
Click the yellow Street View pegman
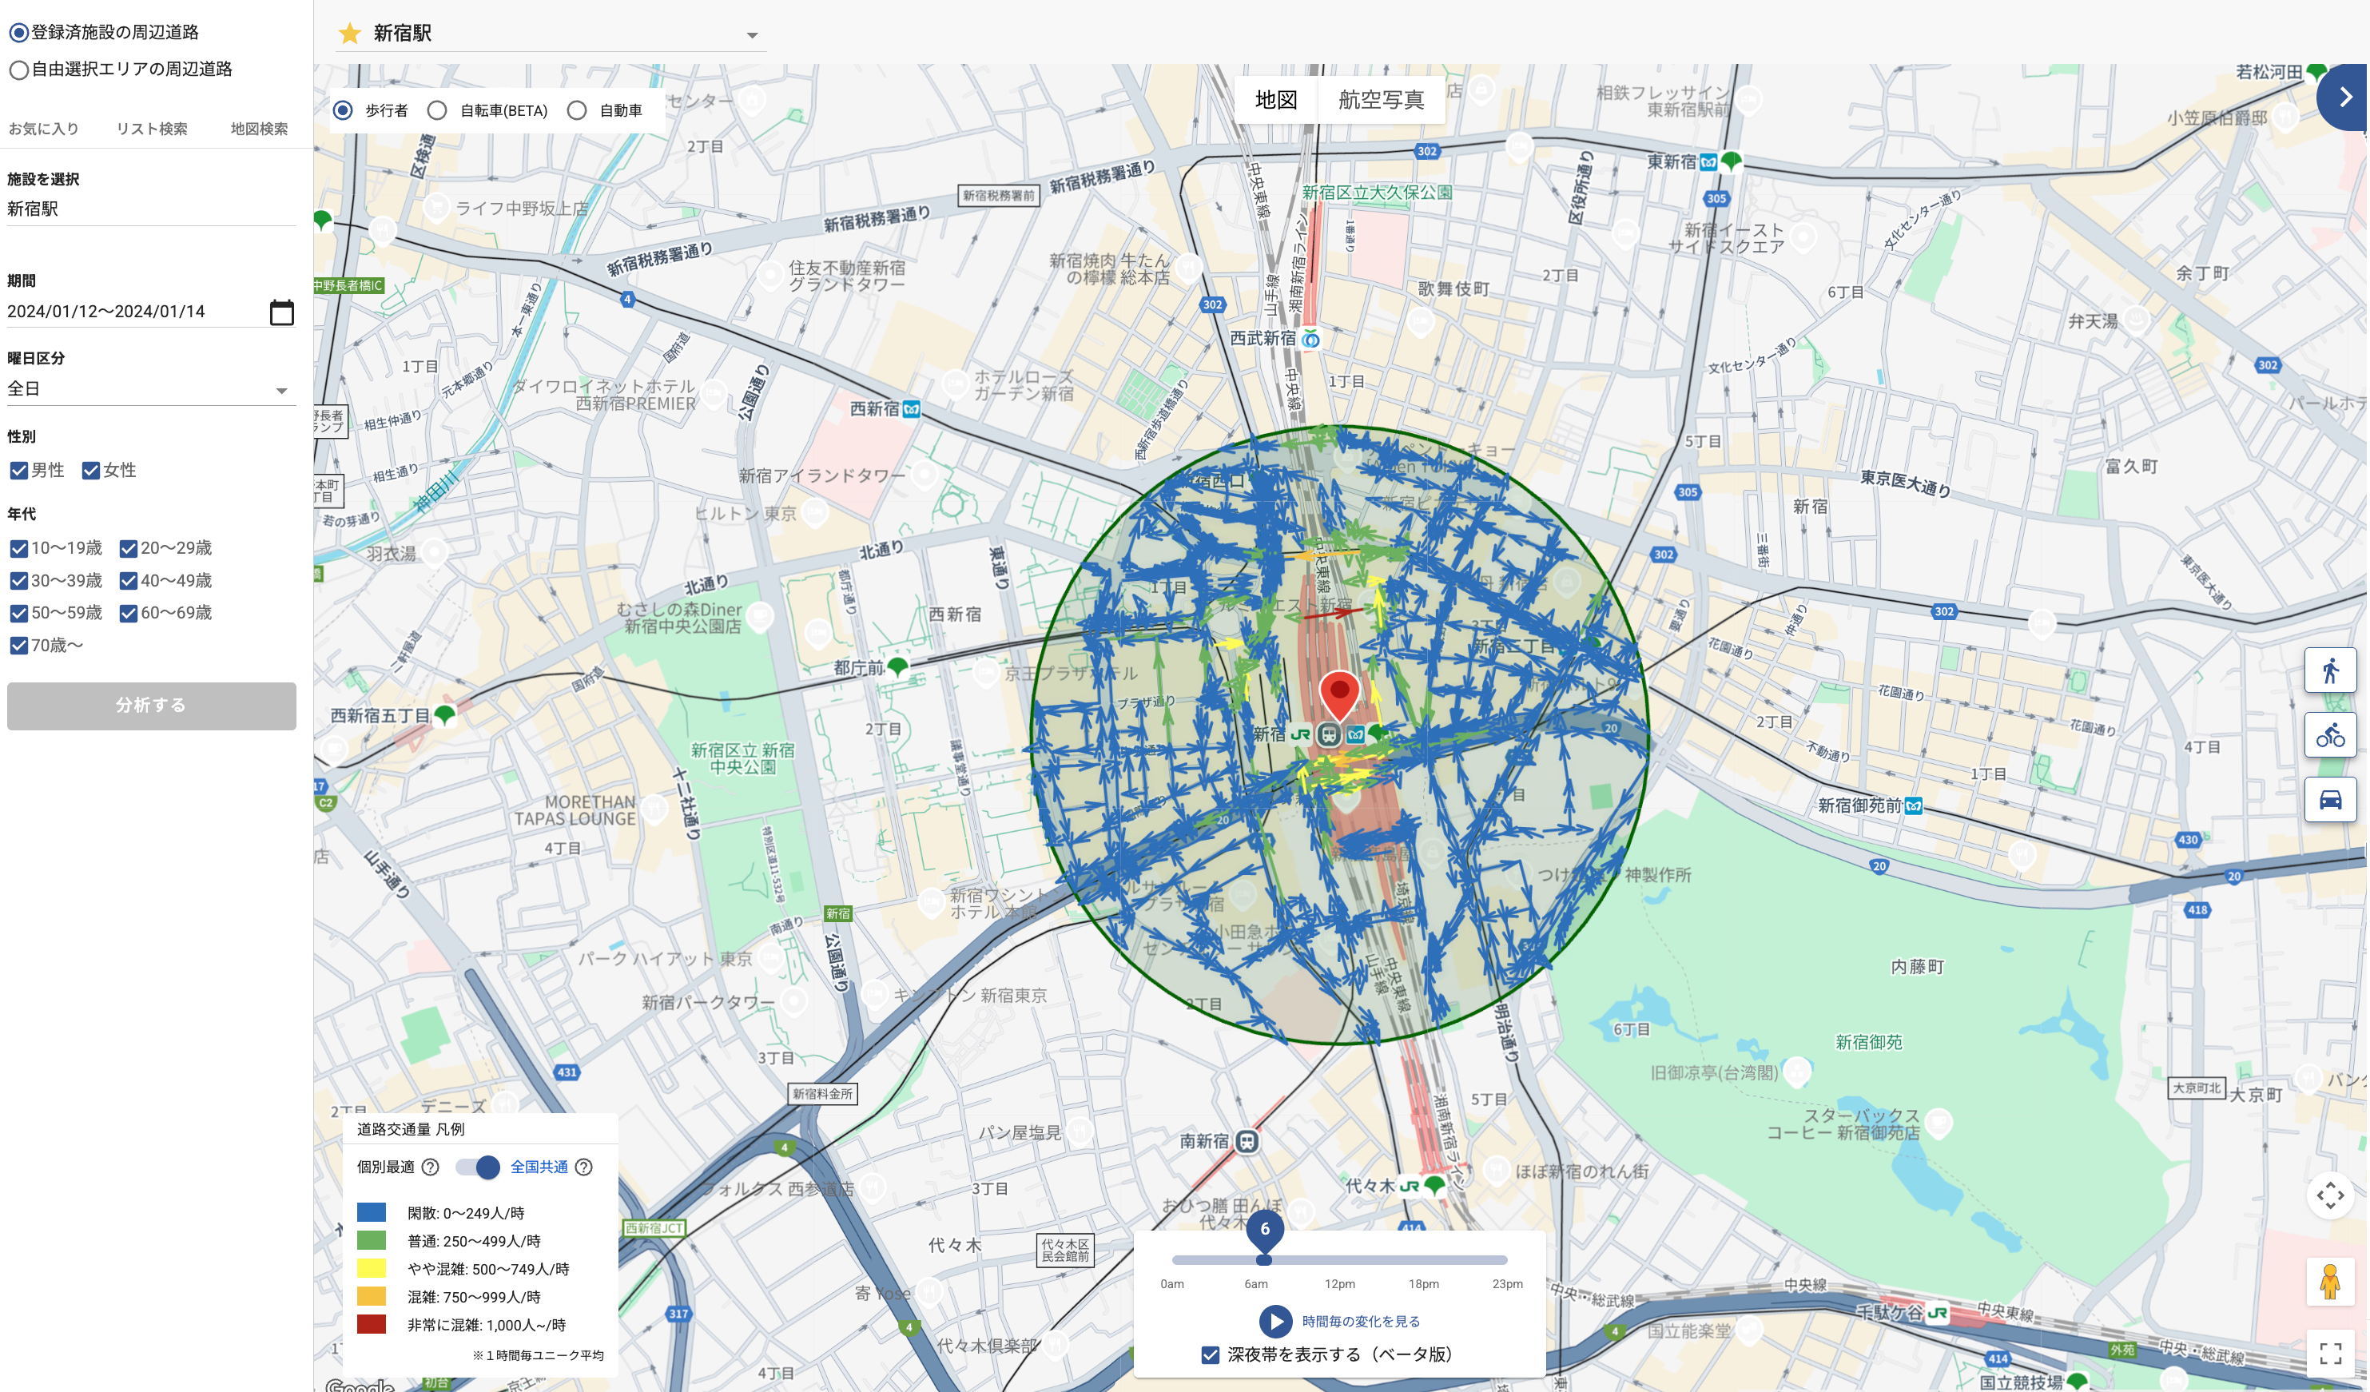click(2329, 1282)
